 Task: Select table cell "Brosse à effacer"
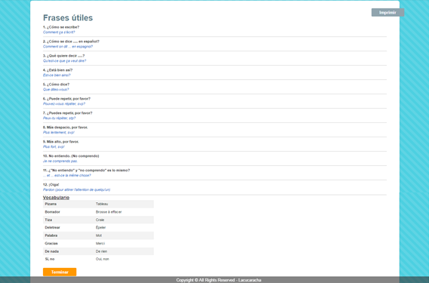pos(124,212)
